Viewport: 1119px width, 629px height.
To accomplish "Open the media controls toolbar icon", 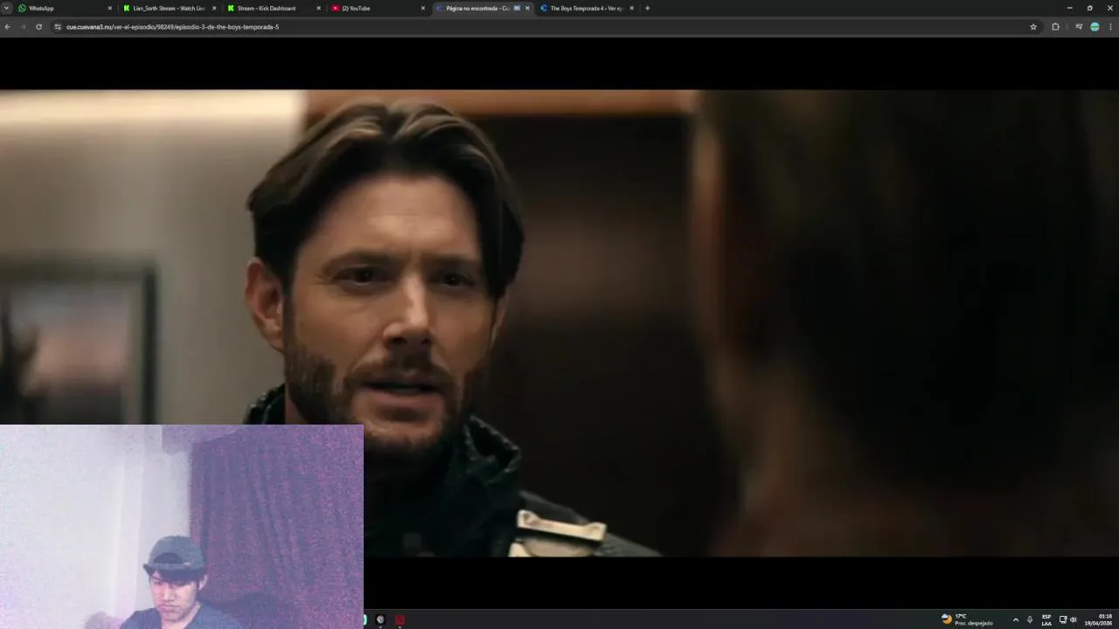I will pyautogui.click(x=1079, y=27).
